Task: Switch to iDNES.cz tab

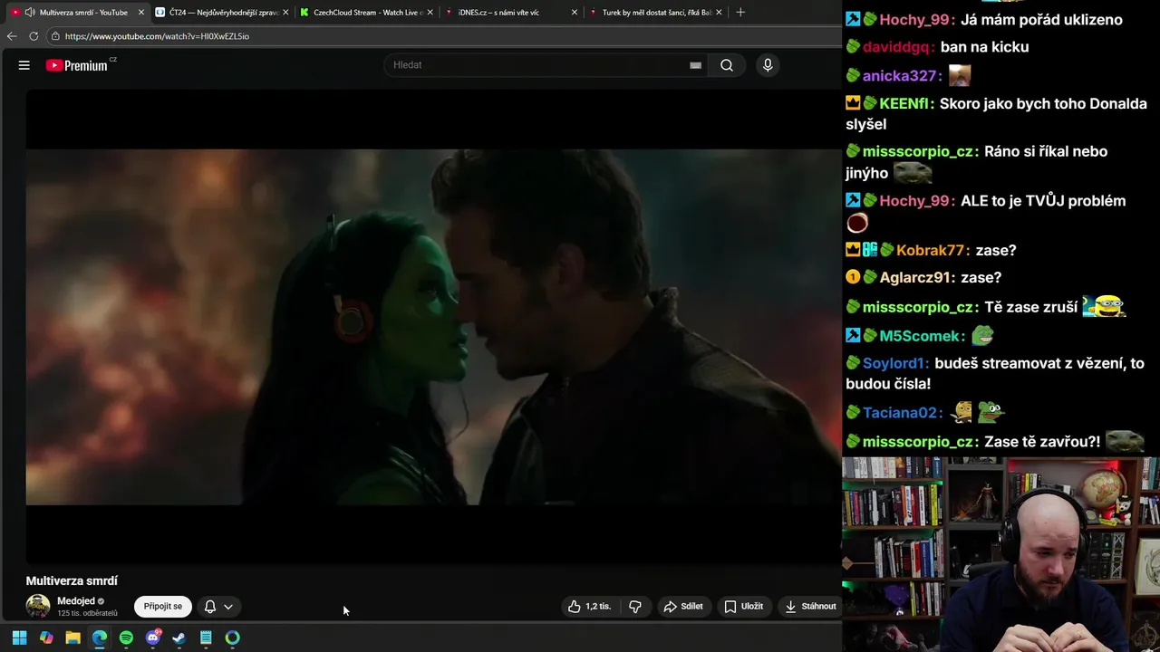Action: point(510,13)
